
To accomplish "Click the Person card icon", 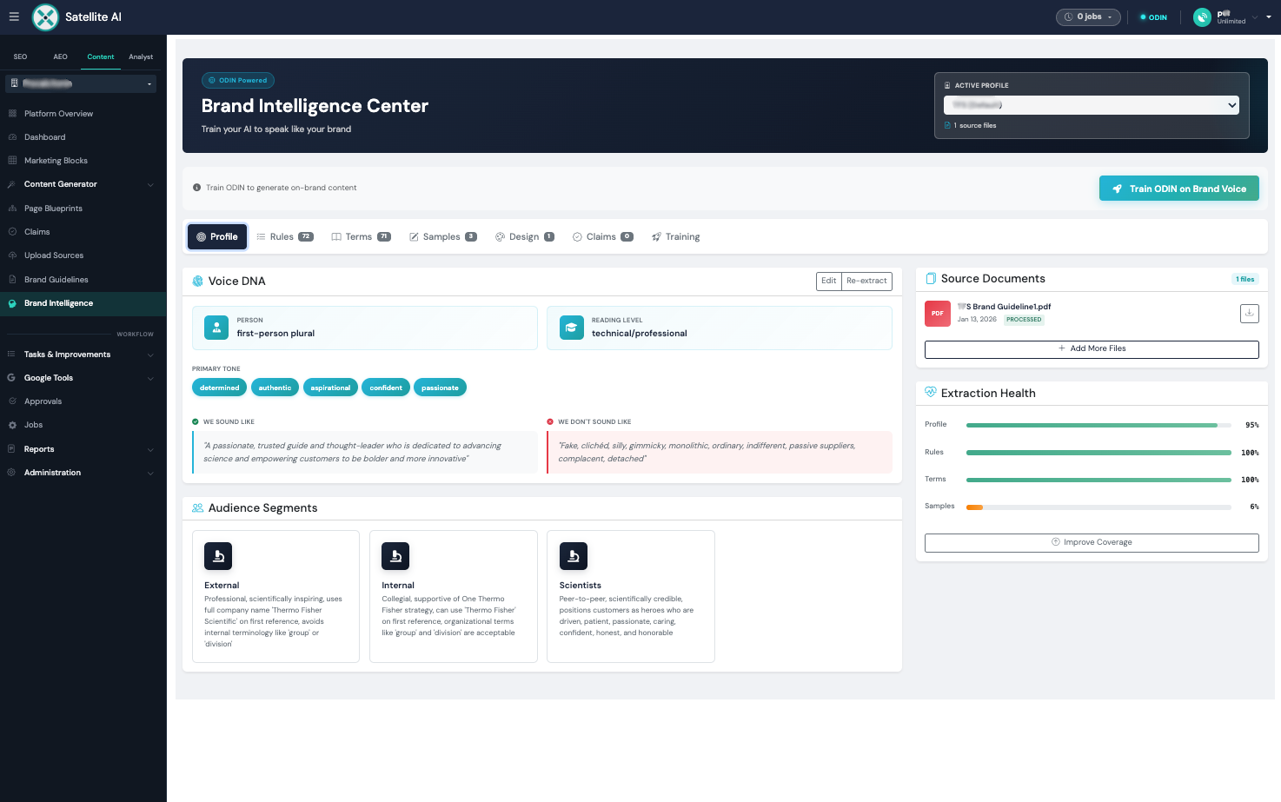I will pyautogui.click(x=216, y=328).
